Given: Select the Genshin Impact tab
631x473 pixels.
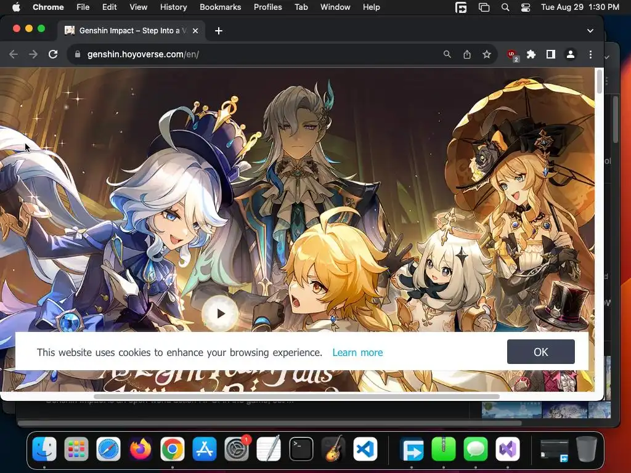Looking at the screenshot, I should coord(131,31).
